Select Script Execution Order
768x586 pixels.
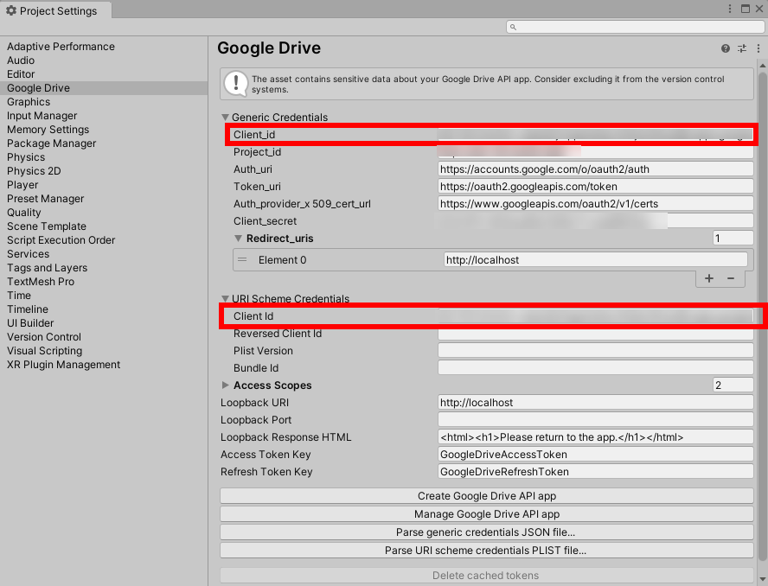coord(61,240)
